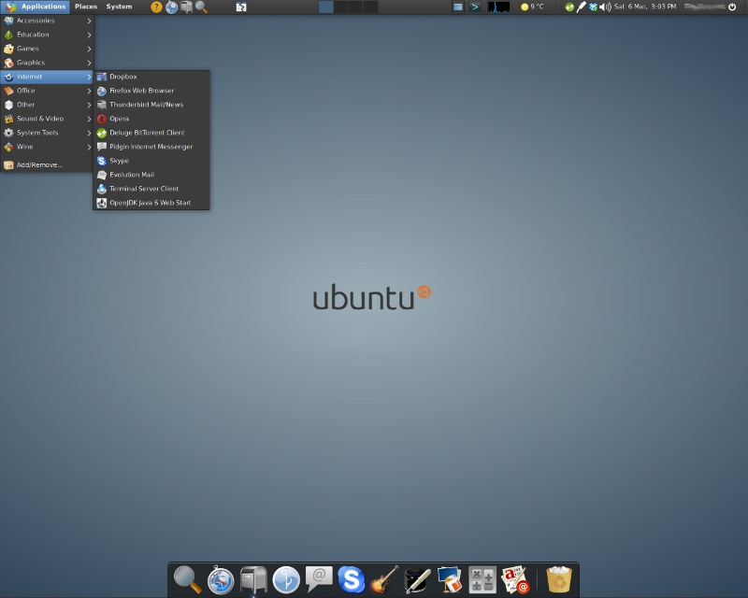Open the Places menu
The width and height of the screenshot is (748, 598).
pyautogui.click(x=86, y=7)
